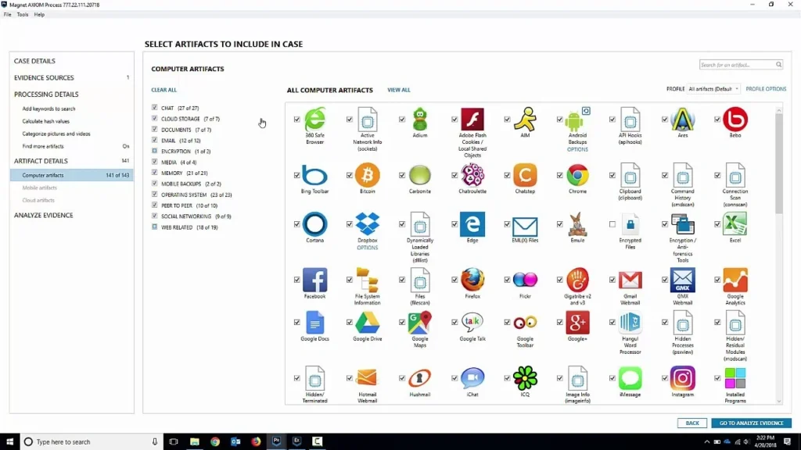The height and width of the screenshot is (450, 801).
Task: Select the Facebook artifact icon
Action: pyautogui.click(x=314, y=280)
